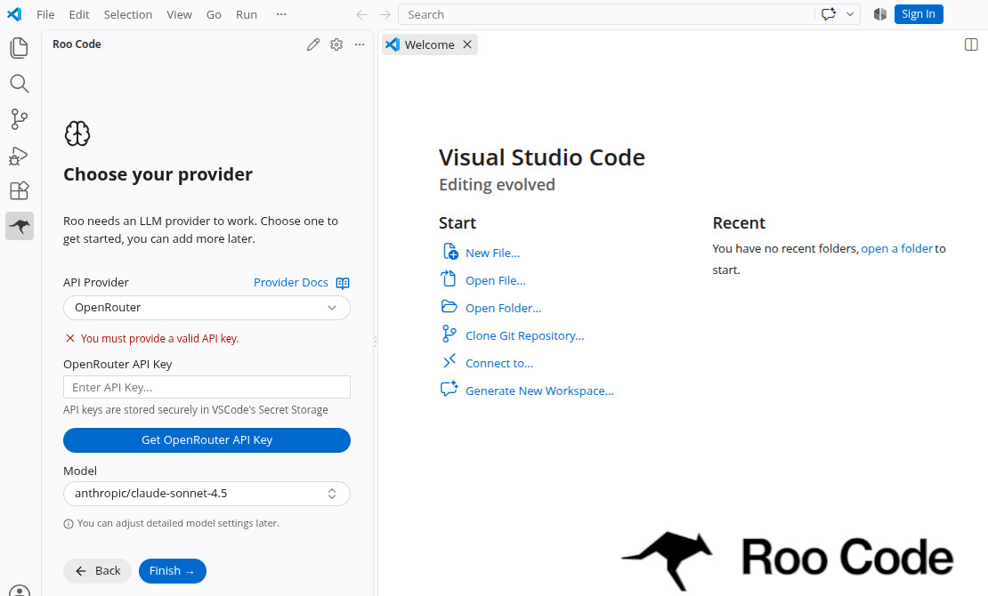The image size is (988, 596).
Task: Open the chat sparkle icon in title bar
Action: pos(829,14)
